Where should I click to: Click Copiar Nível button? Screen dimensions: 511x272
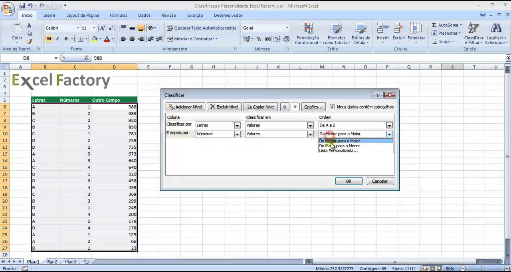(260, 107)
